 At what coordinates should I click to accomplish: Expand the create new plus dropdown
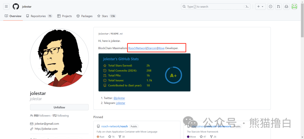(260, 6)
